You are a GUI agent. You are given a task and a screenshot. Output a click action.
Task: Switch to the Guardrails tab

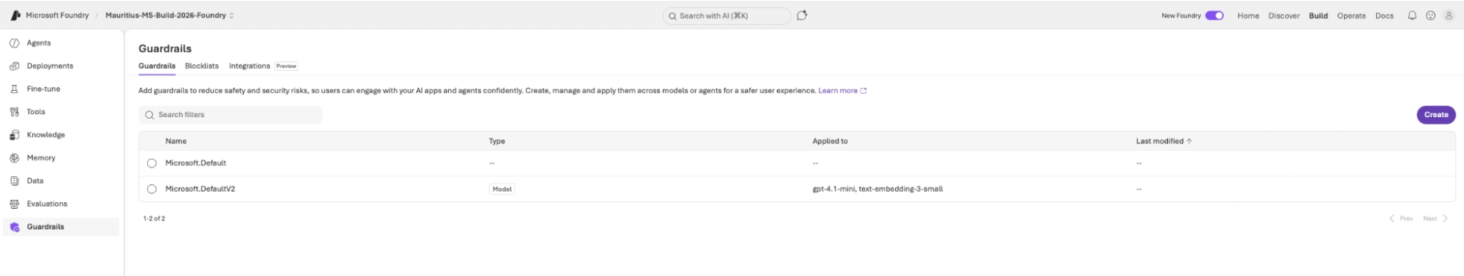click(x=157, y=66)
